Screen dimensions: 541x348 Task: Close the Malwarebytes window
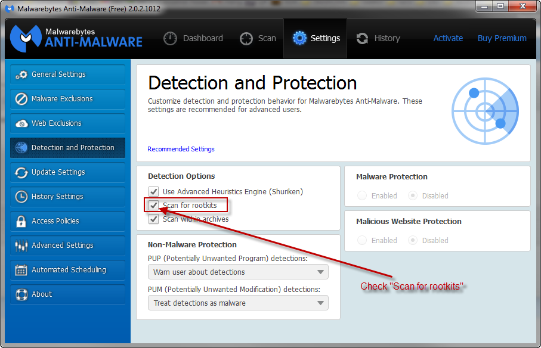[x=523, y=7]
